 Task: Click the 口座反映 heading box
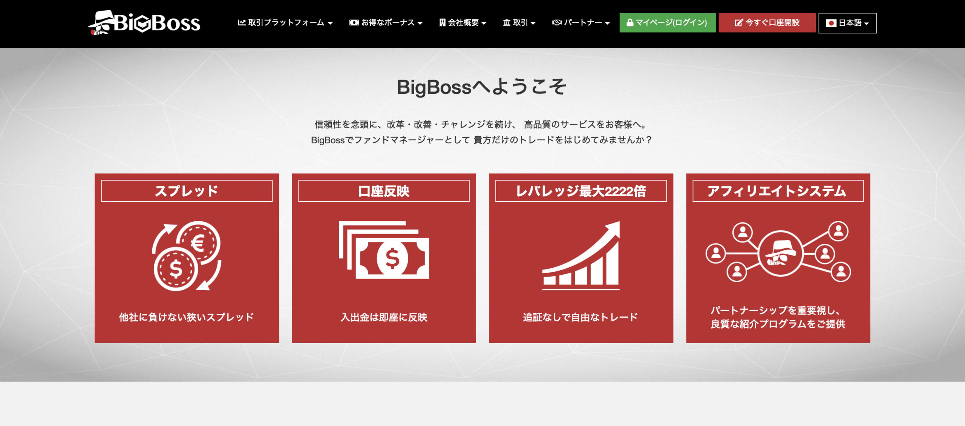[384, 191]
